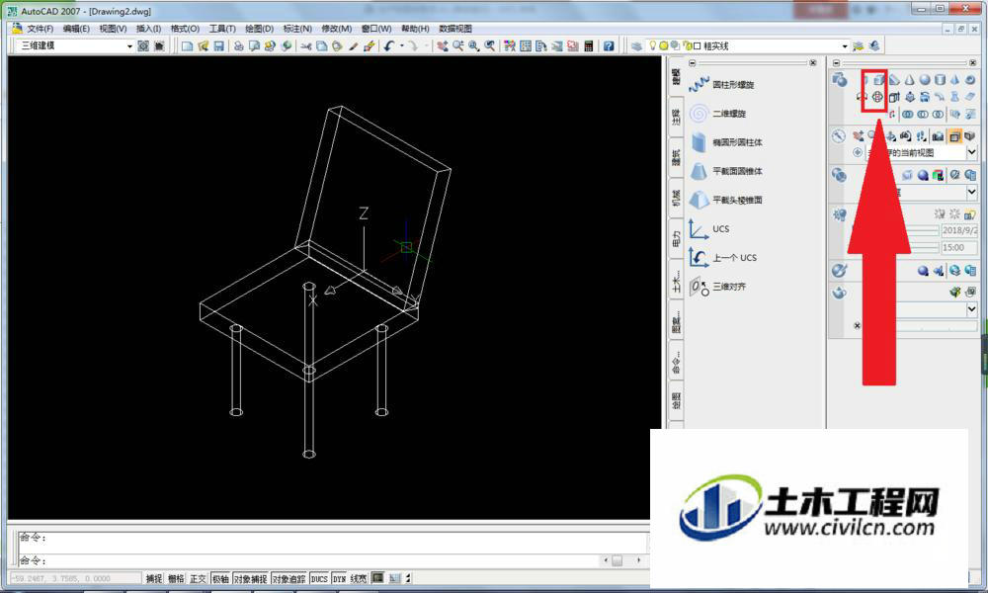Click the Wedge solid icon in dashboard
This screenshot has height=593, width=988.
tap(894, 80)
